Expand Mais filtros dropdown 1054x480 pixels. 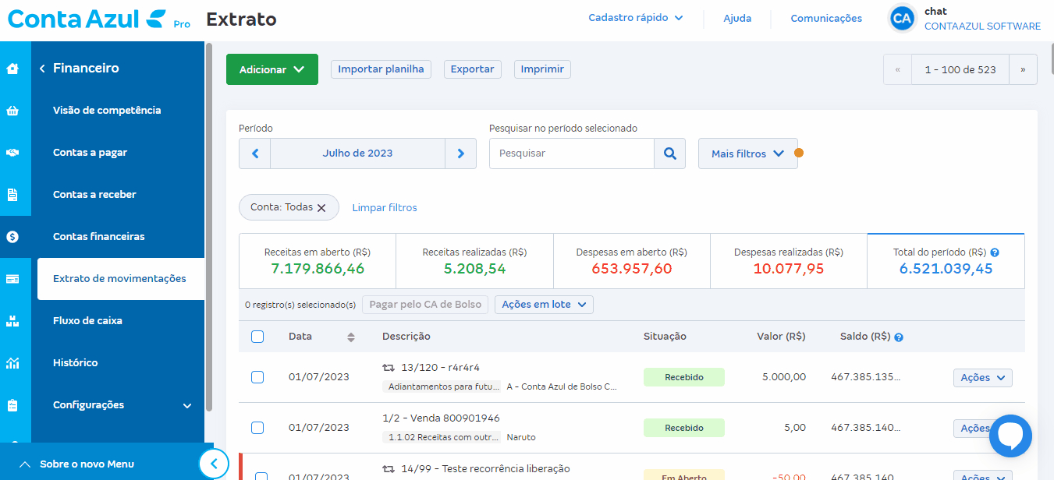(x=747, y=154)
